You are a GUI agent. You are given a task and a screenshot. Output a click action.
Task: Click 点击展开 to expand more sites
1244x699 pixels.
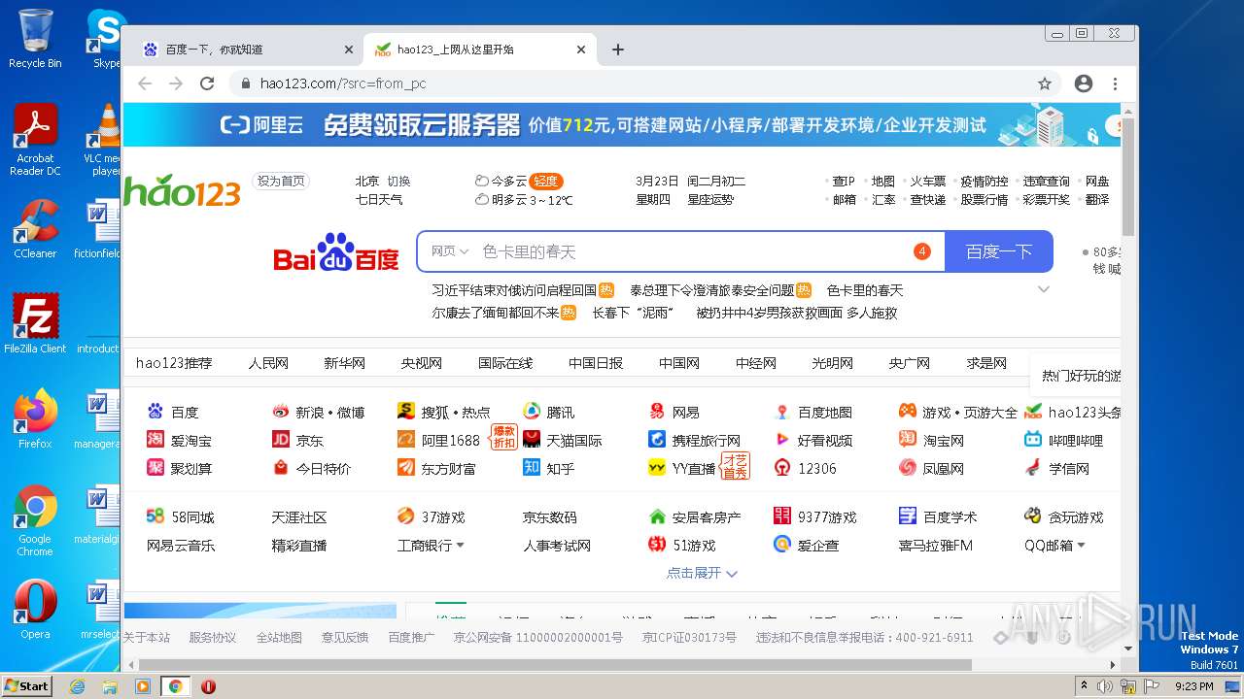(702, 574)
